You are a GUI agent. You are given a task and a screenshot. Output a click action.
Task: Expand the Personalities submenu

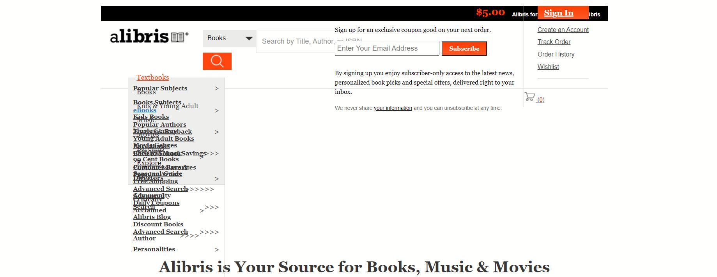coord(154,249)
